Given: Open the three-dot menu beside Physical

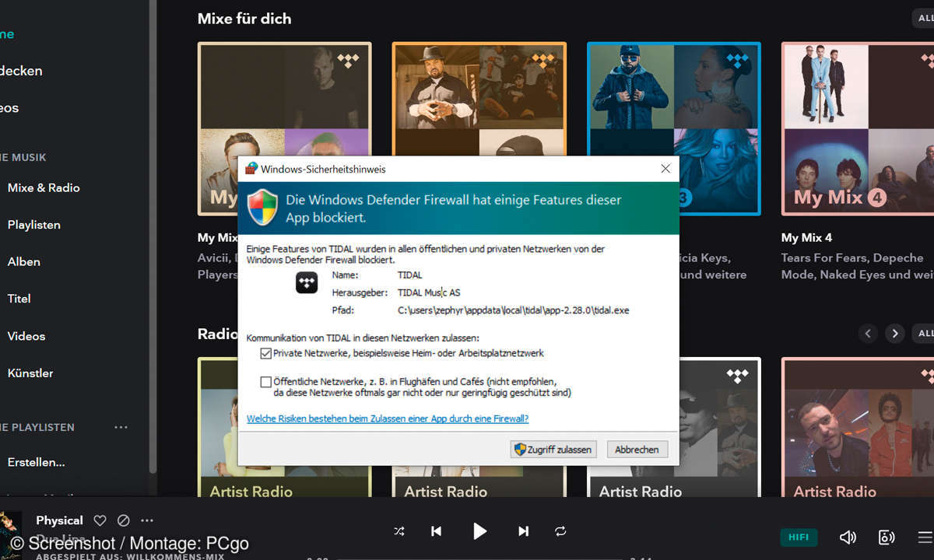Looking at the screenshot, I should click(x=147, y=520).
